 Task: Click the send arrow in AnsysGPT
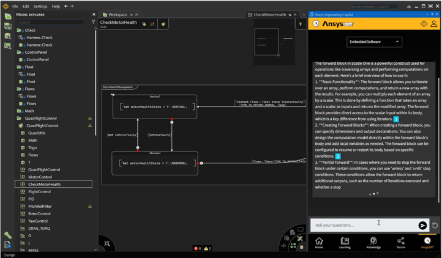pos(422,226)
